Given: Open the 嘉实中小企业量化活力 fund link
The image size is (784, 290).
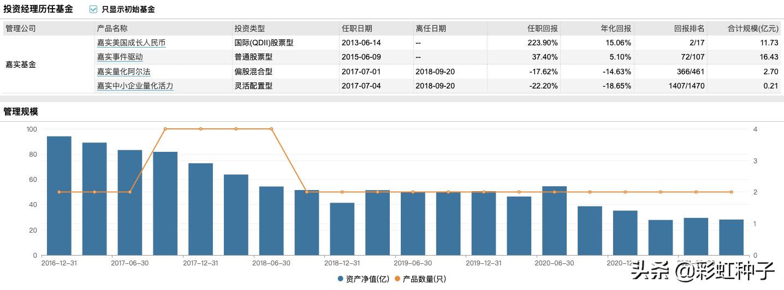Looking at the screenshot, I should coord(135,86).
